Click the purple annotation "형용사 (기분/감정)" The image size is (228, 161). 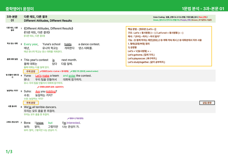[77, 119]
